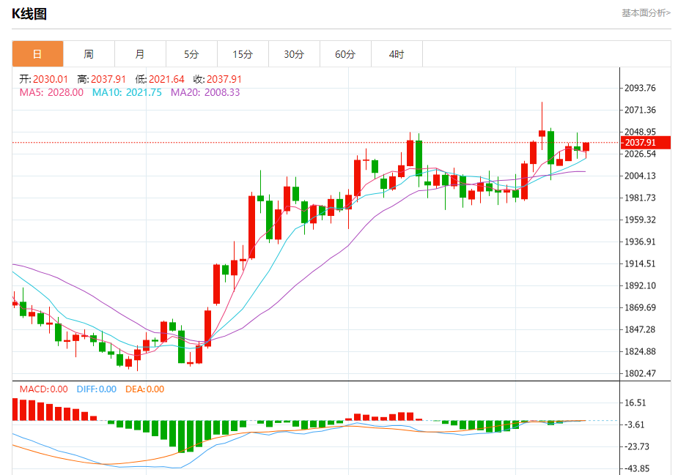Click the 收: 2037.91 closing price value
Viewport: 678px width, 475px height.
pyautogui.click(x=218, y=79)
